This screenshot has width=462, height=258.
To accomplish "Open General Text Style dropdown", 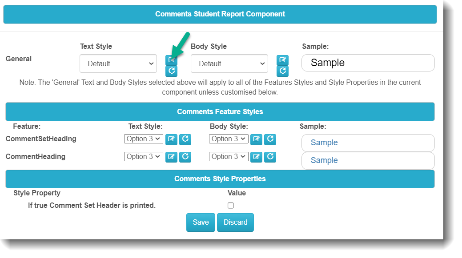I will click(118, 64).
